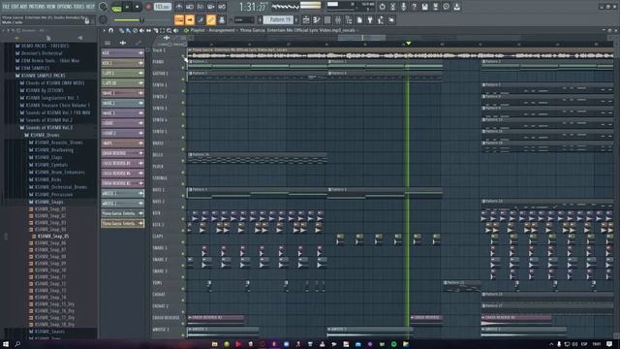The width and height of the screenshot is (620, 349).
Task: Collapse Sounds of KSHMR Vol.3 folder
Action: pos(46,128)
